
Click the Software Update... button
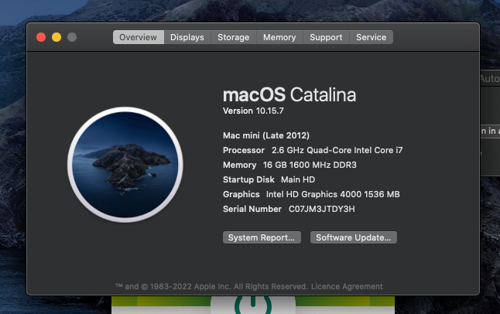354,237
